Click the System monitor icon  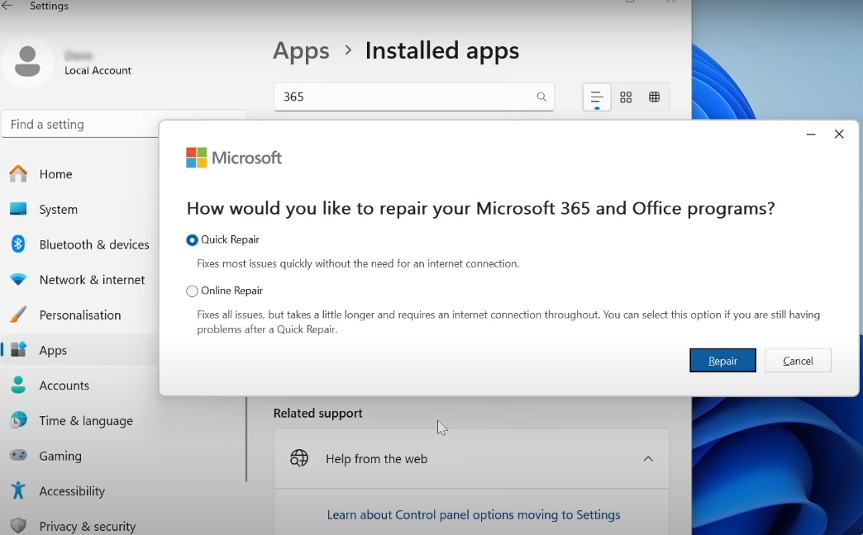coord(18,209)
